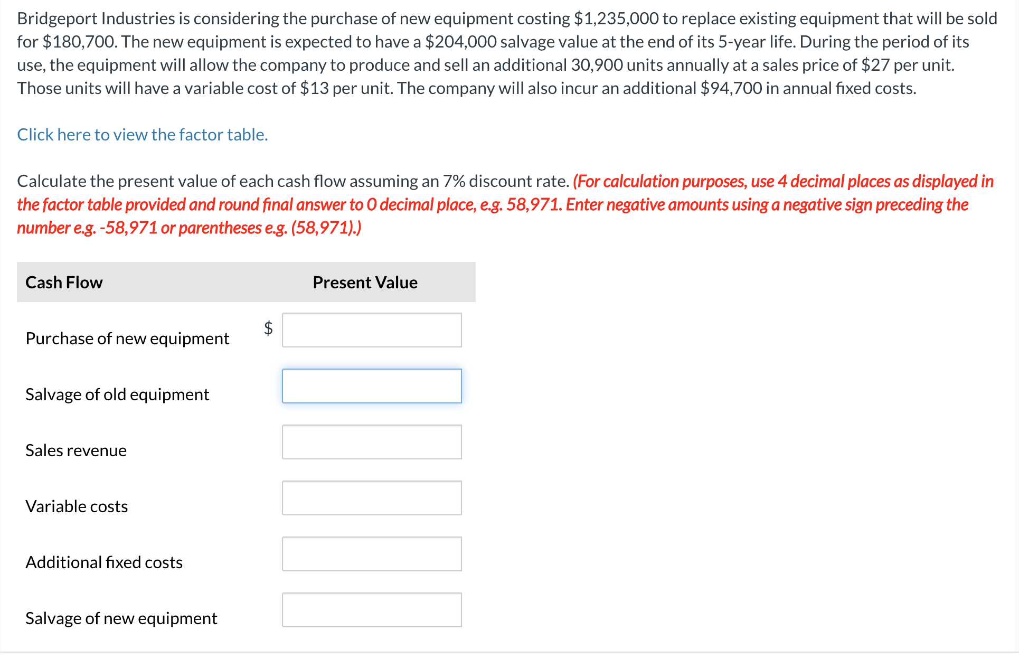Viewport: 1019px width, 659px height.
Task: Click the gray table header row
Action: tap(246, 282)
